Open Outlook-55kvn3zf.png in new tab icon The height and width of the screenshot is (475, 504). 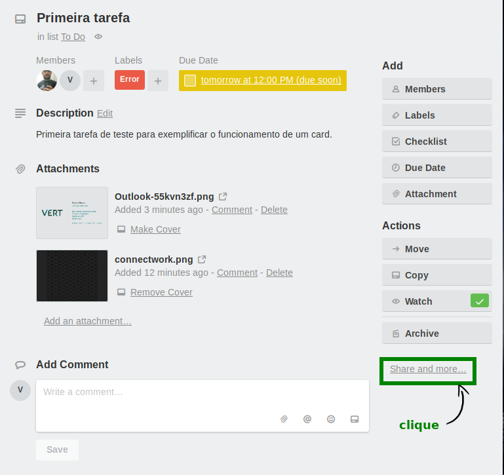point(223,197)
